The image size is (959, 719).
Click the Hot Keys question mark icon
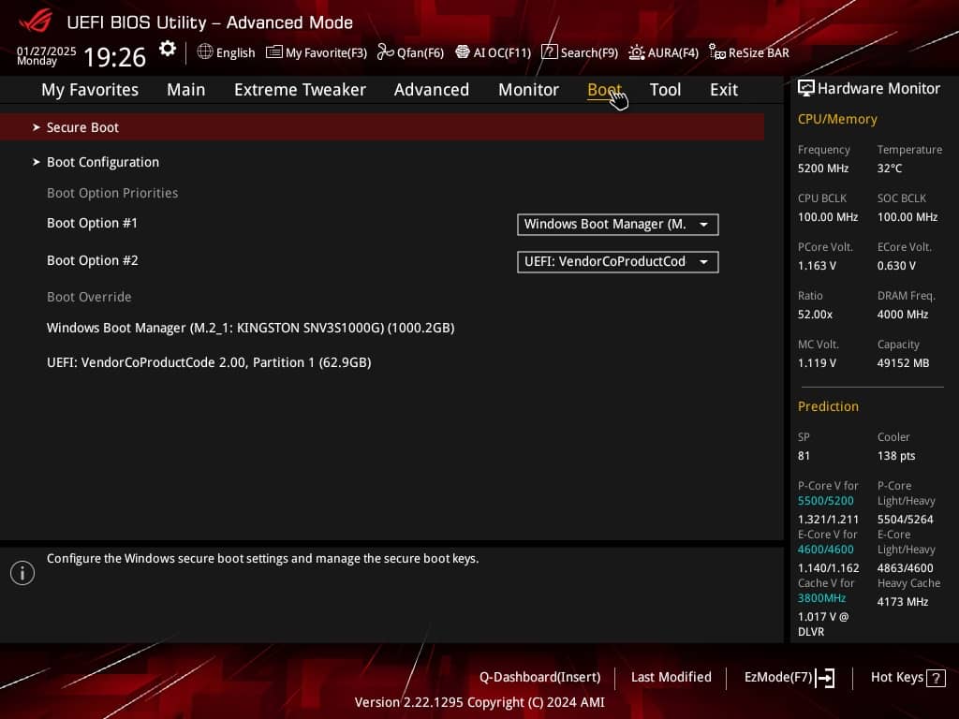pyautogui.click(x=936, y=678)
